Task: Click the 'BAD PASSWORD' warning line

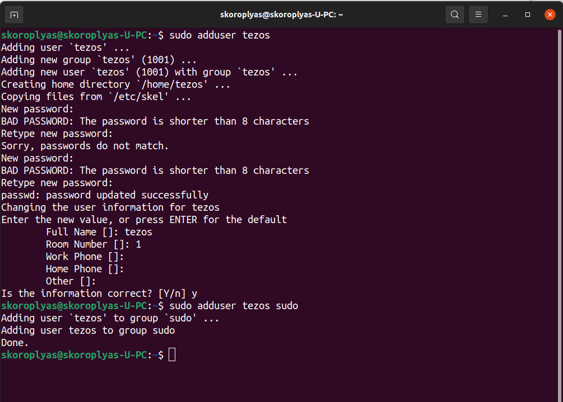Action: coord(154,121)
